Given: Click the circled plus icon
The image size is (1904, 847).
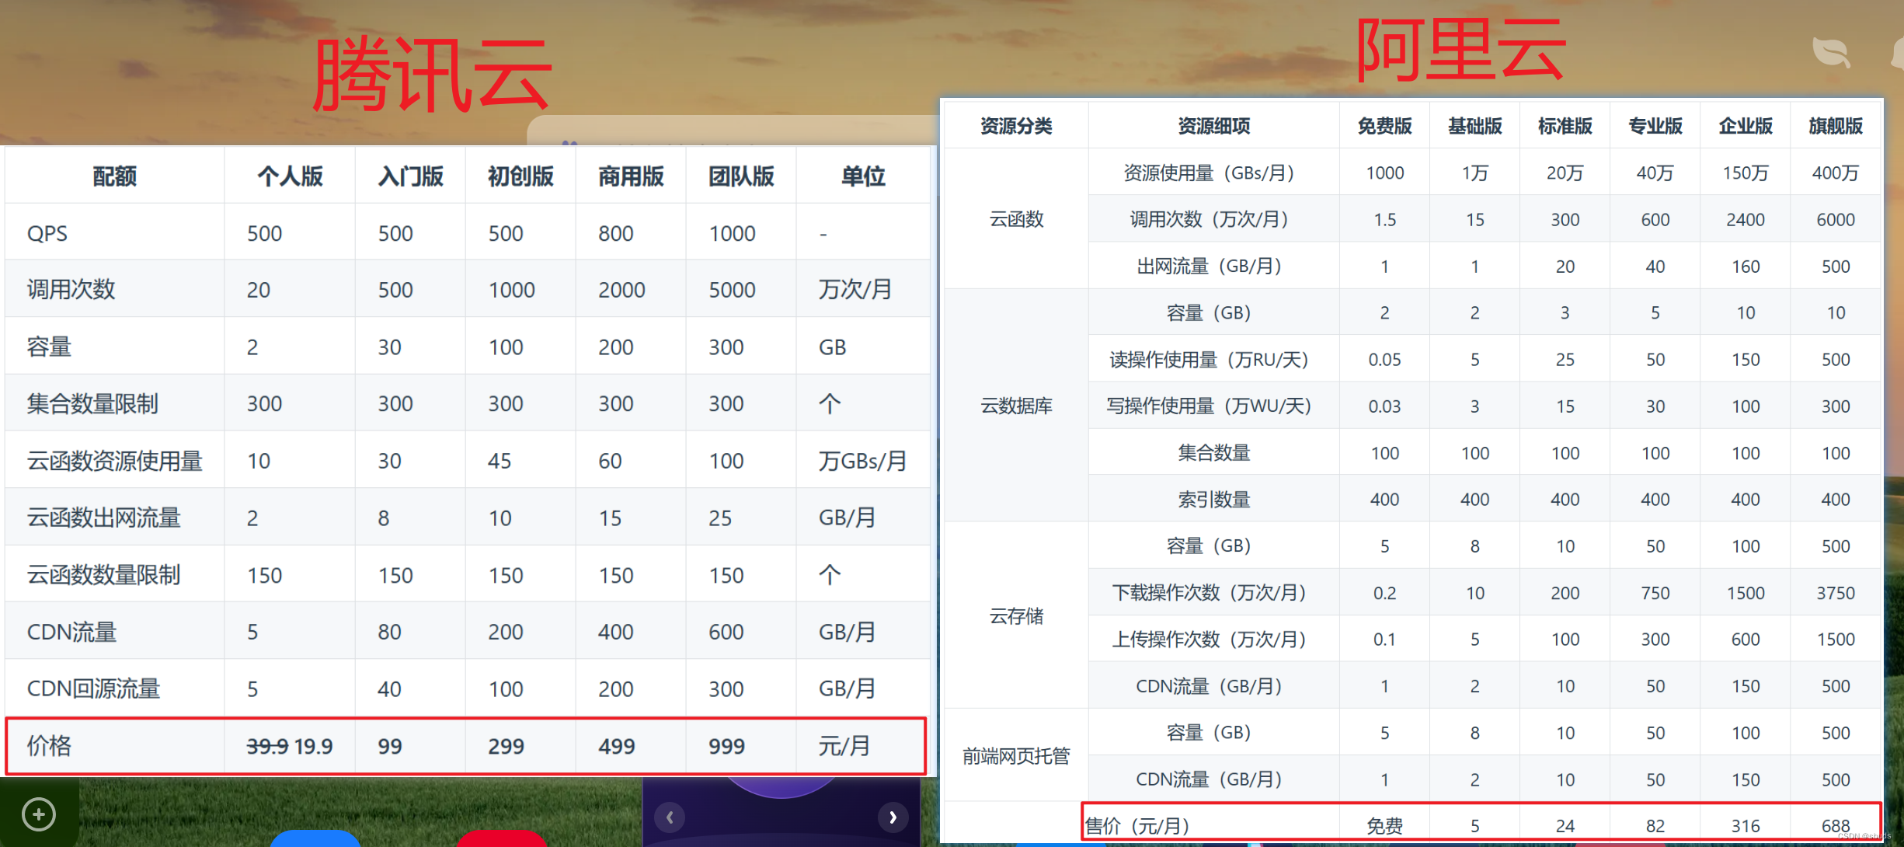Looking at the screenshot, I should click(x=39, y=814).
